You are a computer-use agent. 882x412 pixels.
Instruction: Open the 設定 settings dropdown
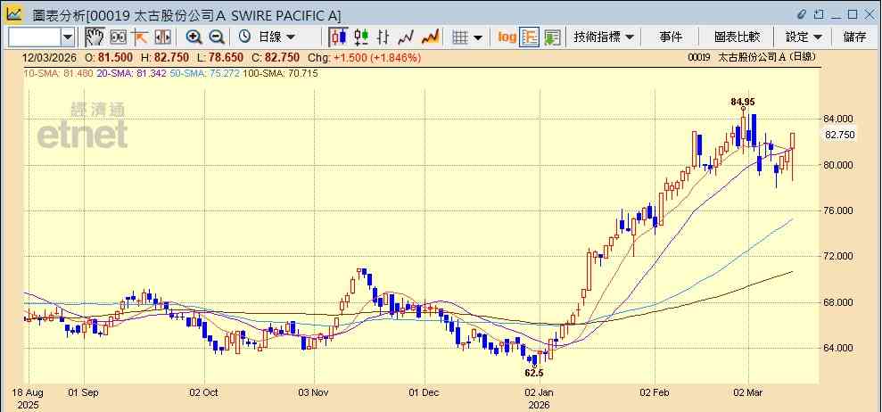[x=804, y=37]
